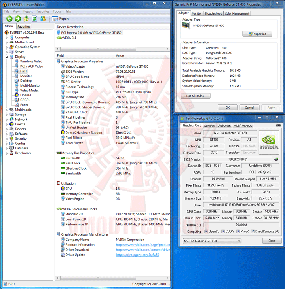Select nVIDIA SLI device description entry
The height and width of the screenshot is (289, 285).
[68, 38]
